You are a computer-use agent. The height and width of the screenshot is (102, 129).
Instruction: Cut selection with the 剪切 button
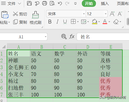pyautogui.click(x=20, y=14)
